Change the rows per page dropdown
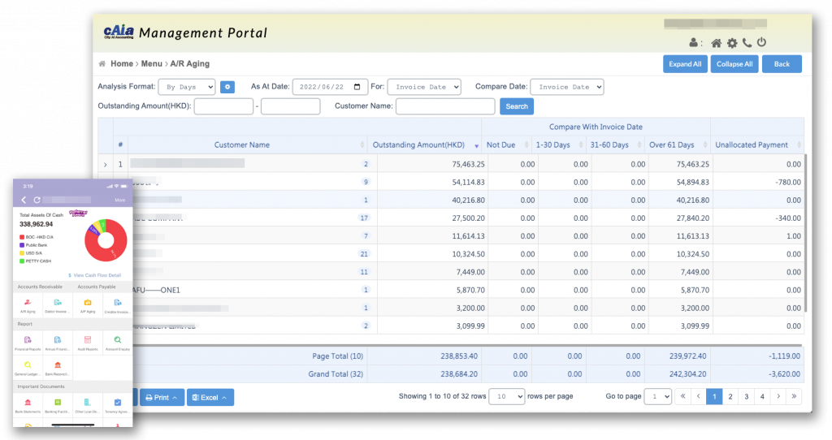This screenshot has height=440, width=832. click(x=510, y=397)
